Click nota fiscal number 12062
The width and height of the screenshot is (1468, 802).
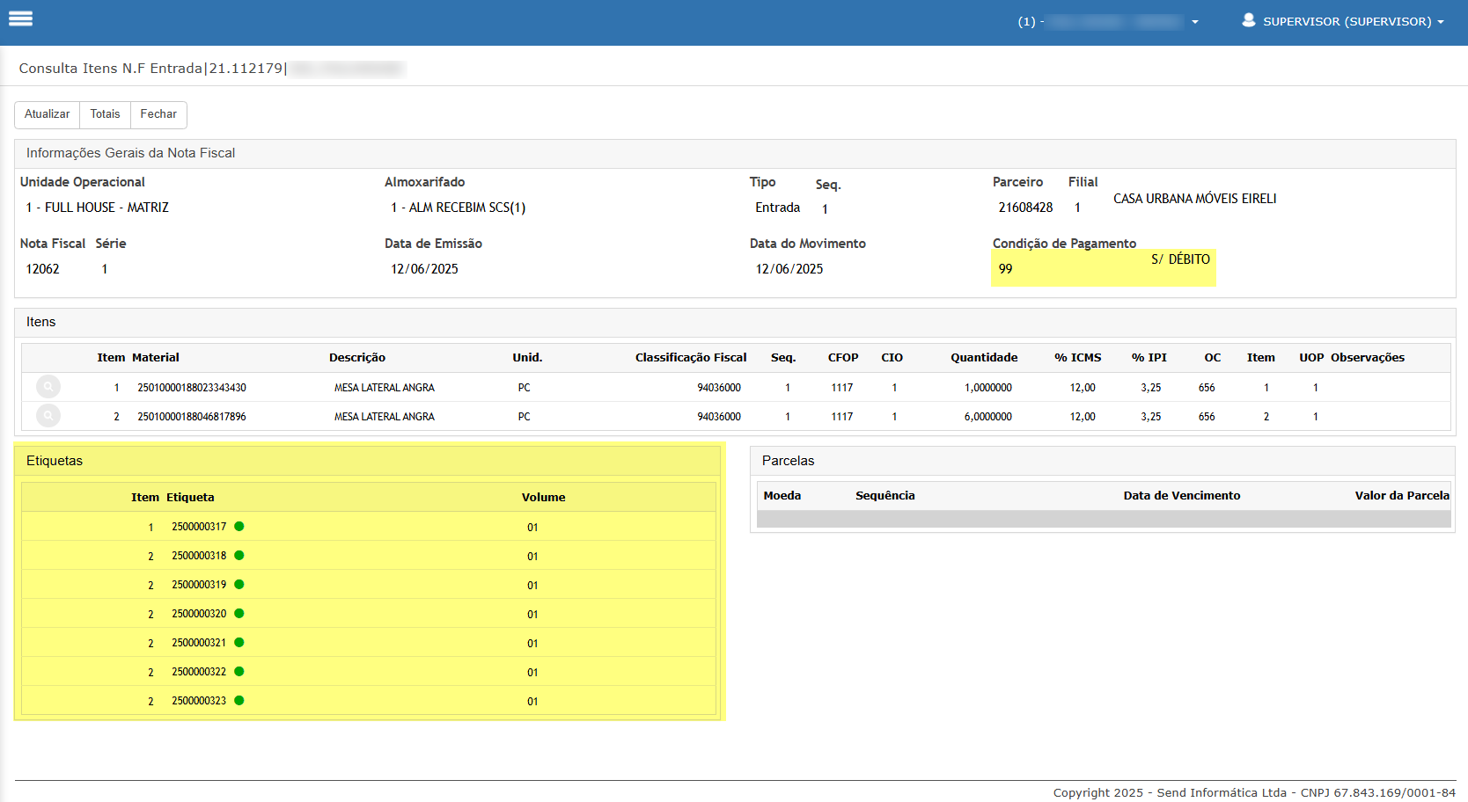tap(42, 269)
